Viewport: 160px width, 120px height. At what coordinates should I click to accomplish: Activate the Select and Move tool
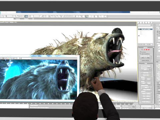pos(26,16)
